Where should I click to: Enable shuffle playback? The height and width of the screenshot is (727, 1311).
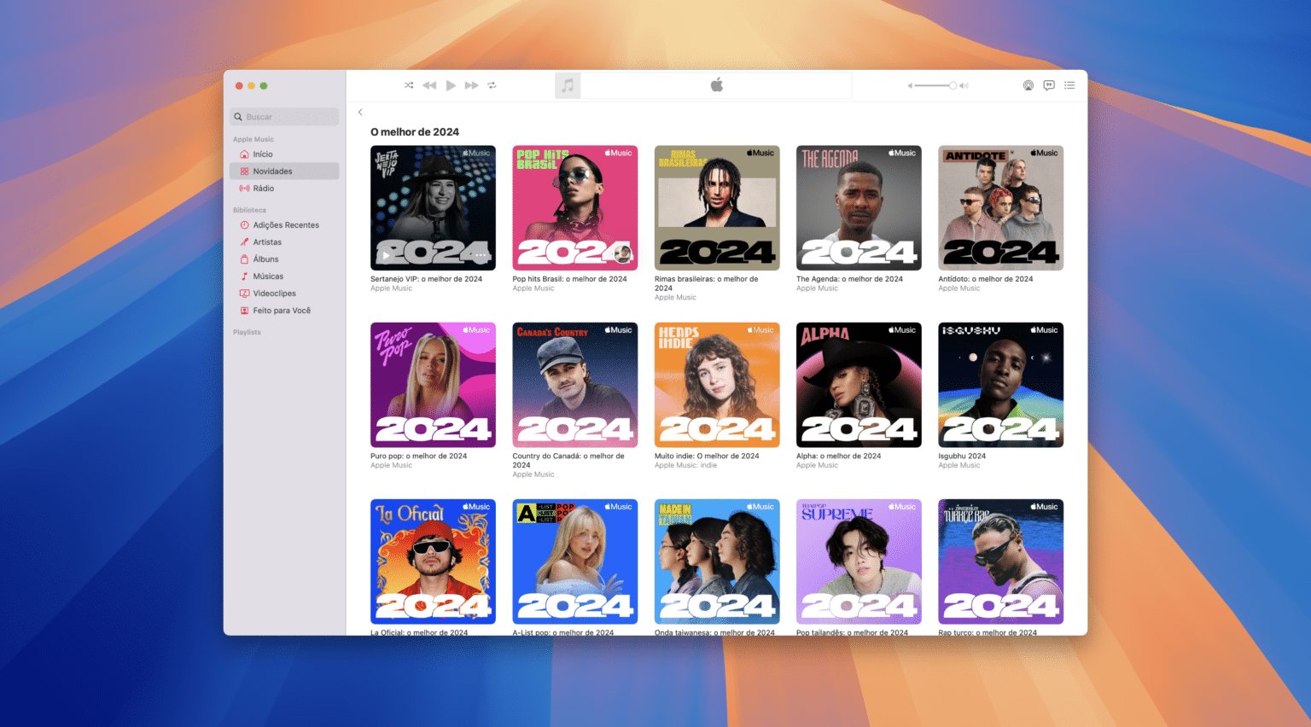pos(409,84)
